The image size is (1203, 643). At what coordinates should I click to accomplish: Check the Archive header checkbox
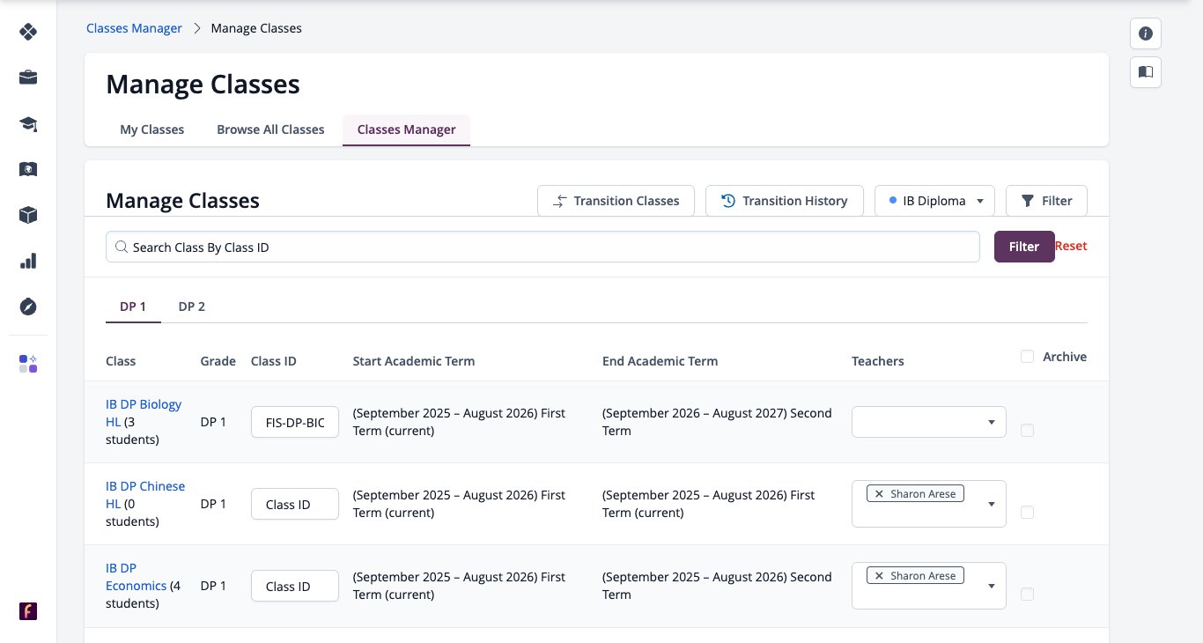point(1027,357)
